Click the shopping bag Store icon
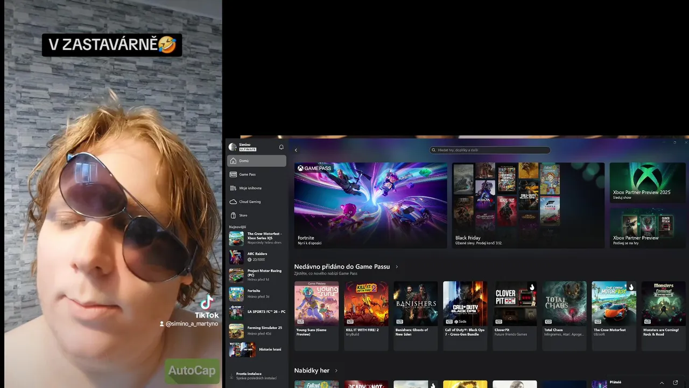The width and height of the screenshot is (689, 388). coord(233,215)
